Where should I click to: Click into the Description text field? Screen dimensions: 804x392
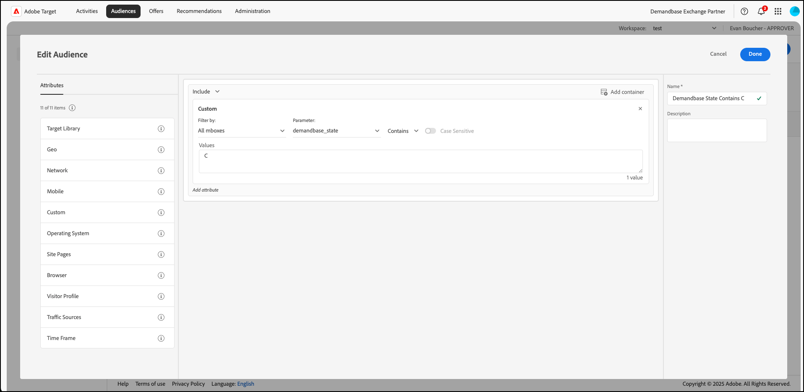[x=717, y=130]
